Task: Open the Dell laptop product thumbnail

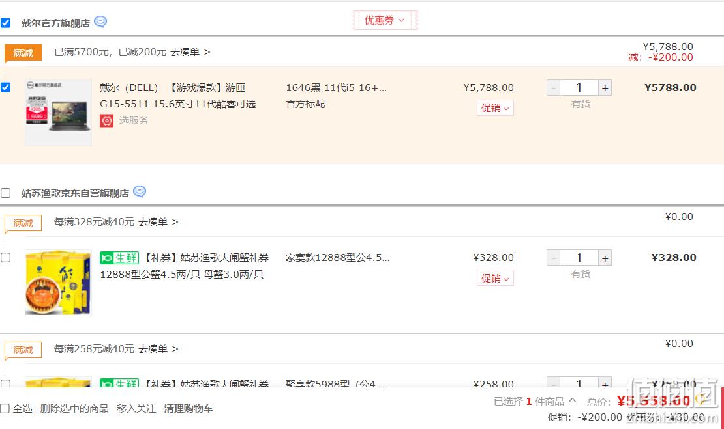Action: coord(58,113)
